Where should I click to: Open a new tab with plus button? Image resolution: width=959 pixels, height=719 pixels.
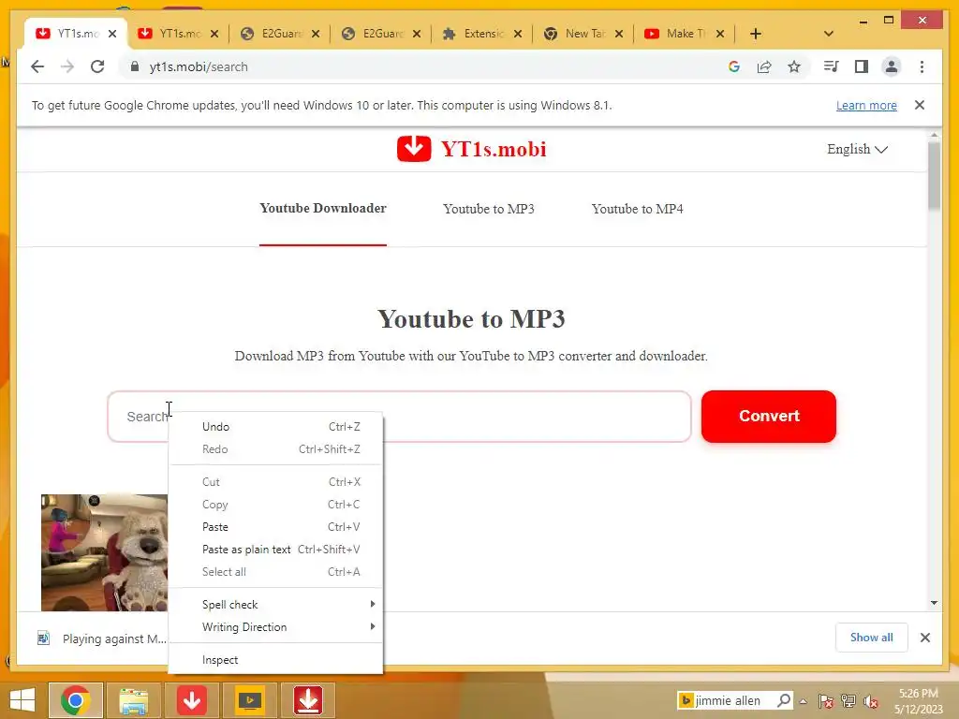[x=756, y=34]
